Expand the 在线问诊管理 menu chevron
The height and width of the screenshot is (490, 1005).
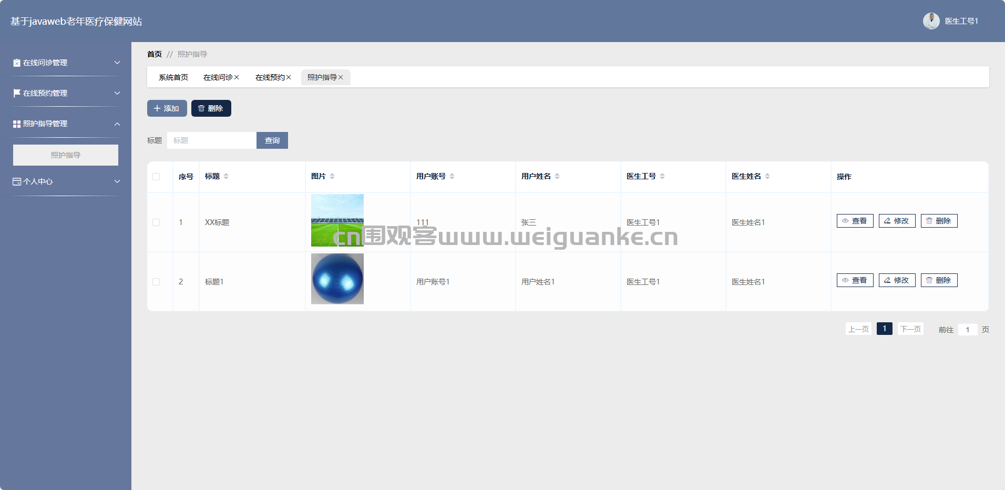pos(117,63)
